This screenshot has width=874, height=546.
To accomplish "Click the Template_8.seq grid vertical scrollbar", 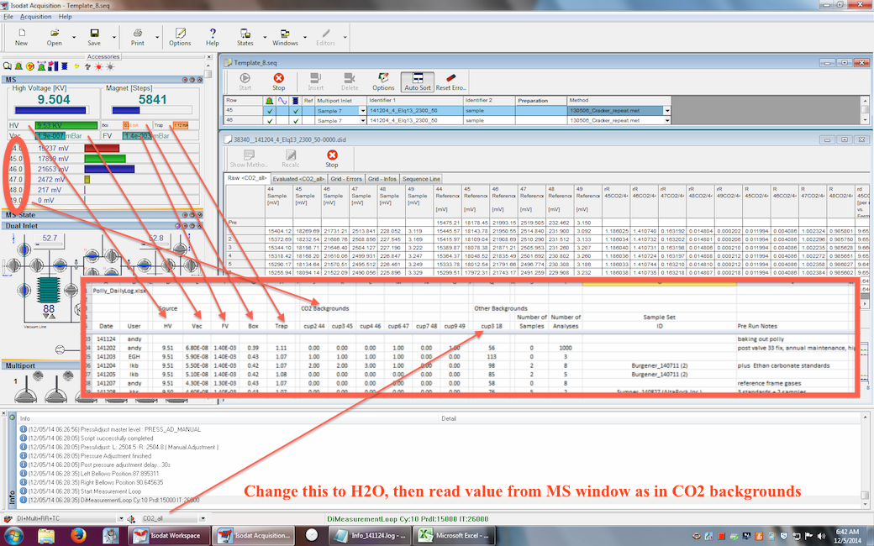I will tap(865, 111).
